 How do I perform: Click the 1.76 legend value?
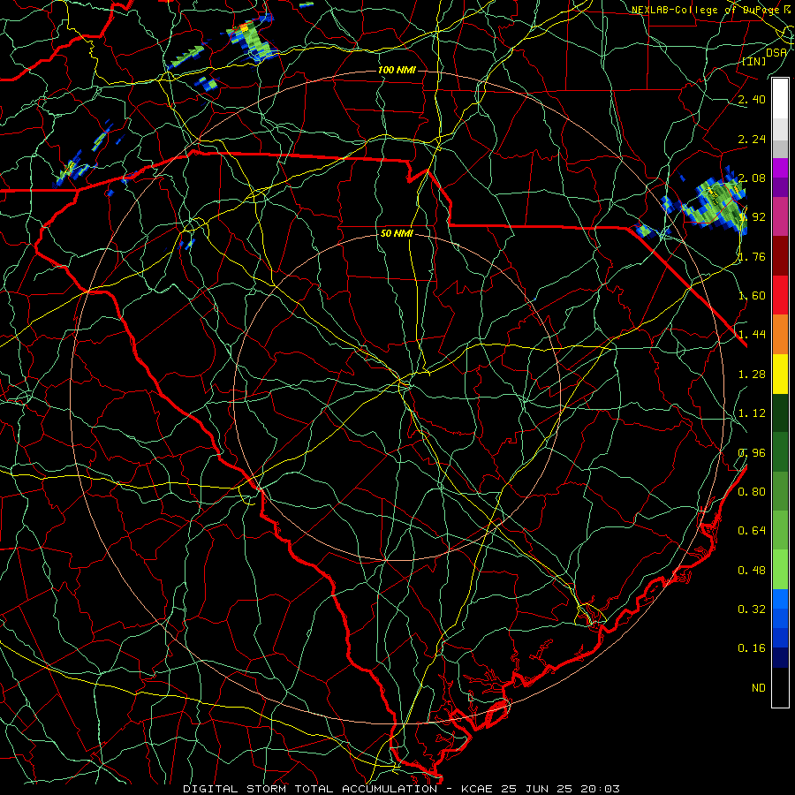(752, 256)
